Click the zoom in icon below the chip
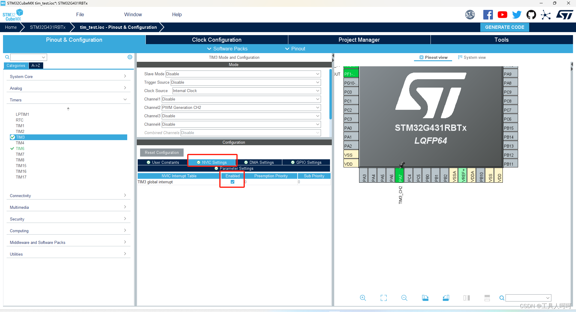576x312 pixels. (363, 298)
